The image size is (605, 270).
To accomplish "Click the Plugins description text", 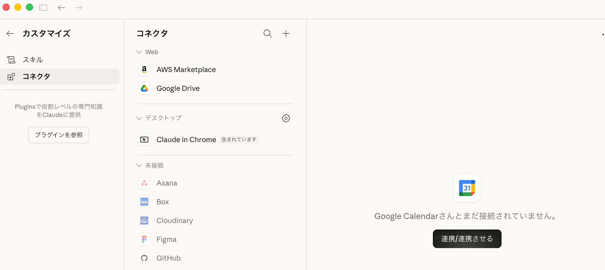I will (x=59, y=111).
